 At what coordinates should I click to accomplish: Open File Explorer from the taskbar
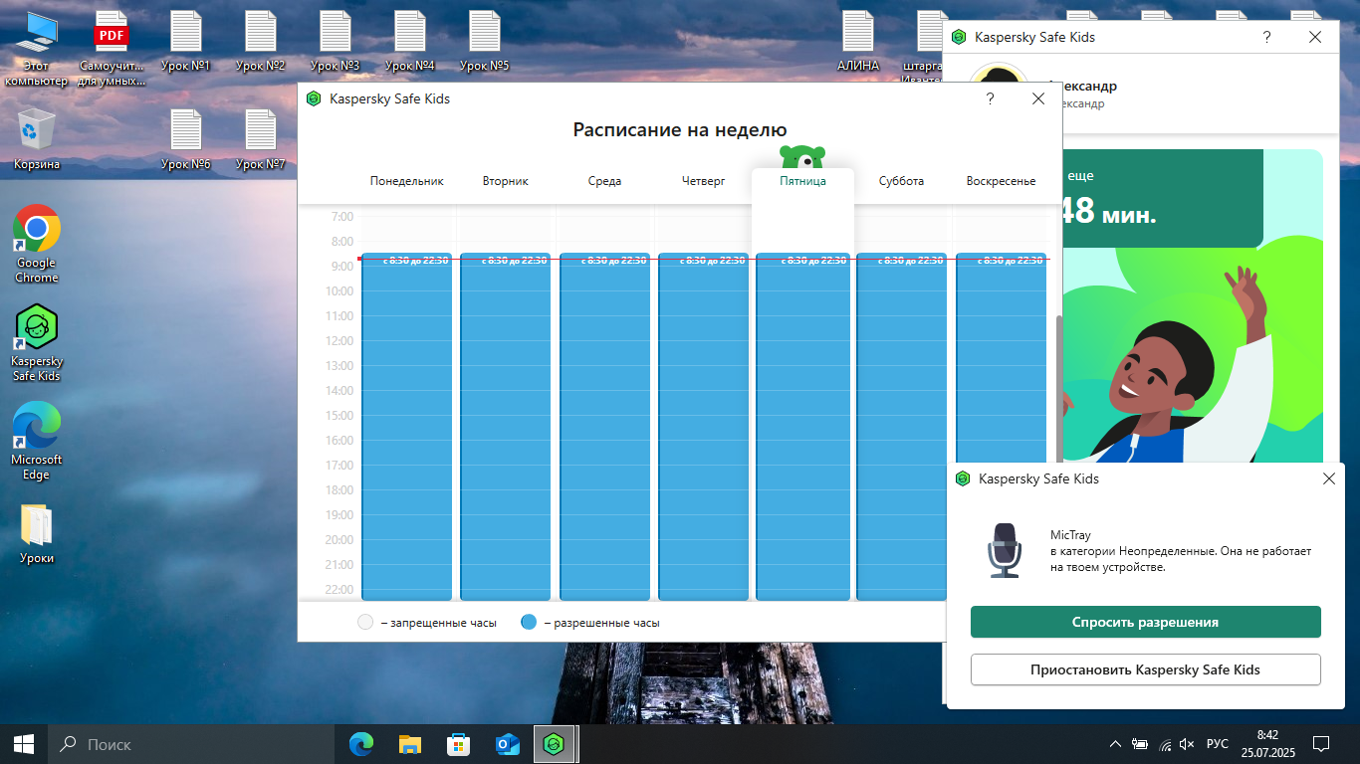click(410, 744)
